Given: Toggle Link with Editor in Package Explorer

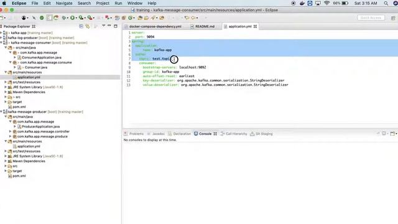Looking at the screenshot, I should [88, 26].
